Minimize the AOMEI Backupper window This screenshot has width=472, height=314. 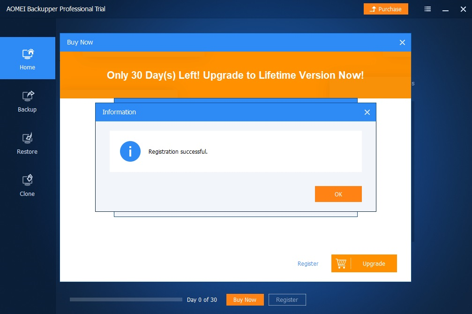click(445, 9)
